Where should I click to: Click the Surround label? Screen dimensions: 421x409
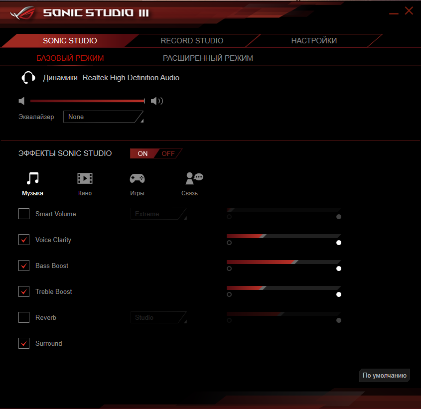pyautogui.click(x=49, y=343)
